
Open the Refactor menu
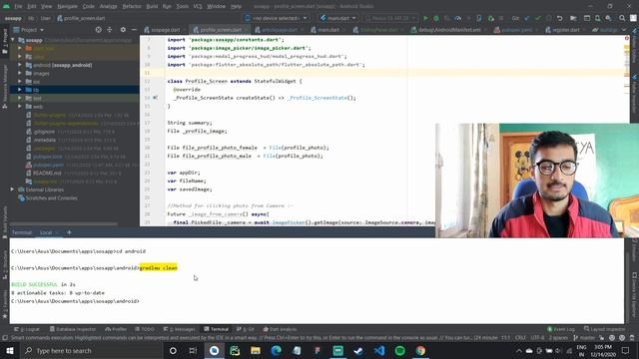[132, 7]
